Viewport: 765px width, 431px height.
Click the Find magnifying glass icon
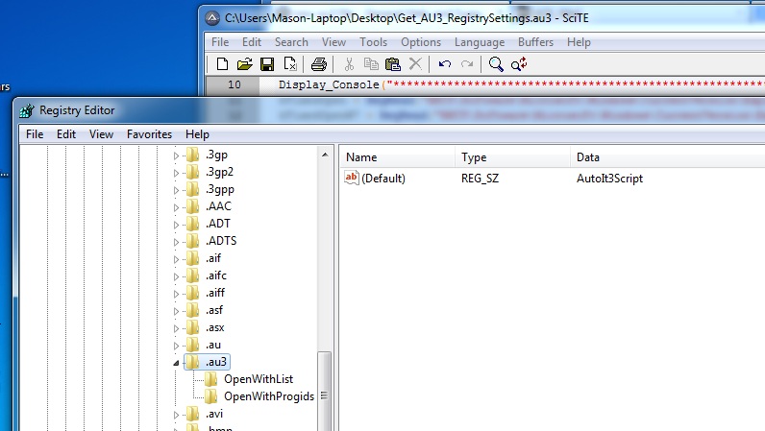click(x=496, y=64)
